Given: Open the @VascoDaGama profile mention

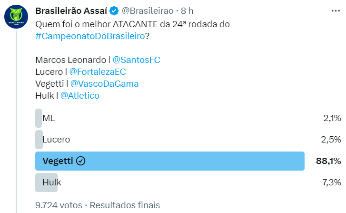Looking at the screenshot, I should click(x=105, y=83).
